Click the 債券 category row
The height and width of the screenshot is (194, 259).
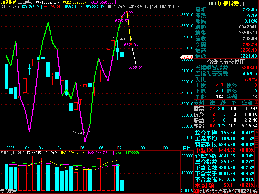(x=226, y=114)
